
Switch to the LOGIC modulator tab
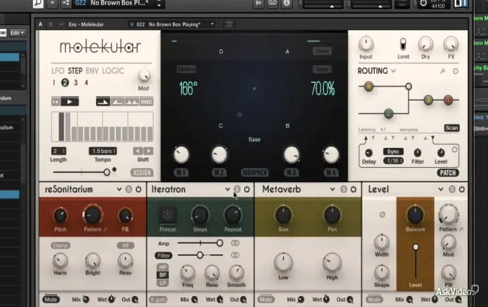tap(113, 71)
